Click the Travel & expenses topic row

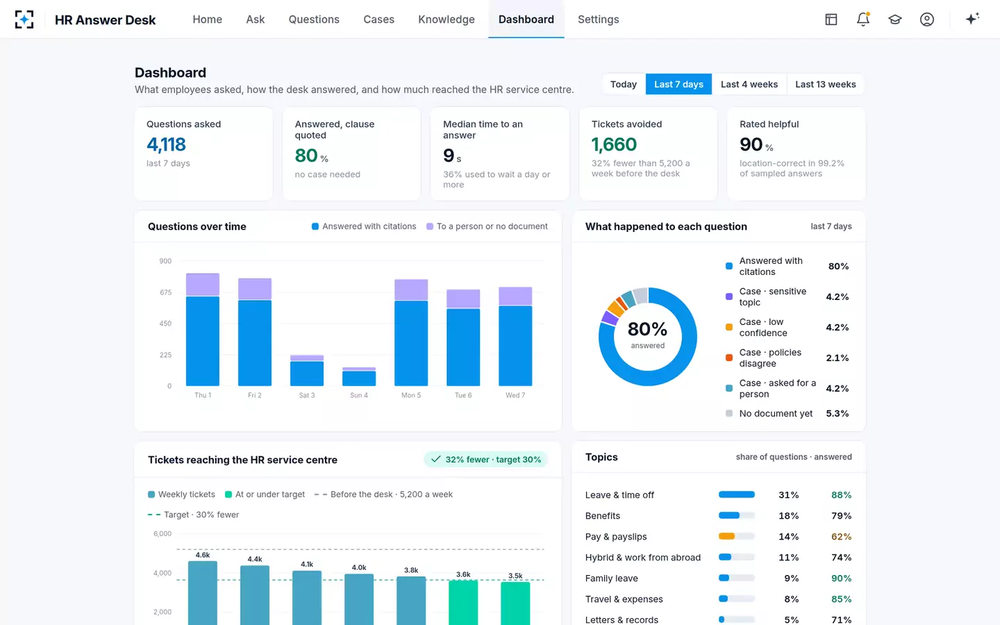click(719, 599)
